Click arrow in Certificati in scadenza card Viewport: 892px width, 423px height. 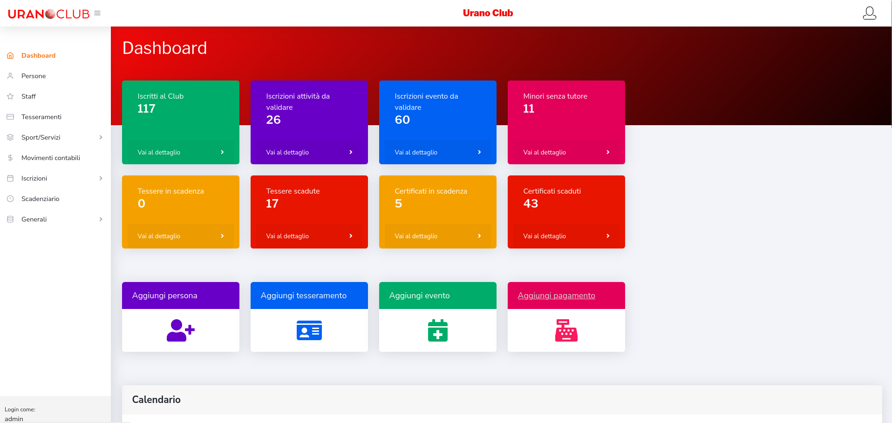[x=479, y=236]
